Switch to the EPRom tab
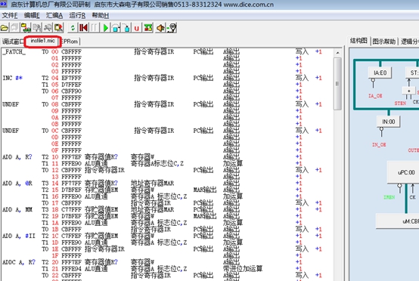Image resolution: width=419 pixels, height=281 pixels. (x=70, y=42)
